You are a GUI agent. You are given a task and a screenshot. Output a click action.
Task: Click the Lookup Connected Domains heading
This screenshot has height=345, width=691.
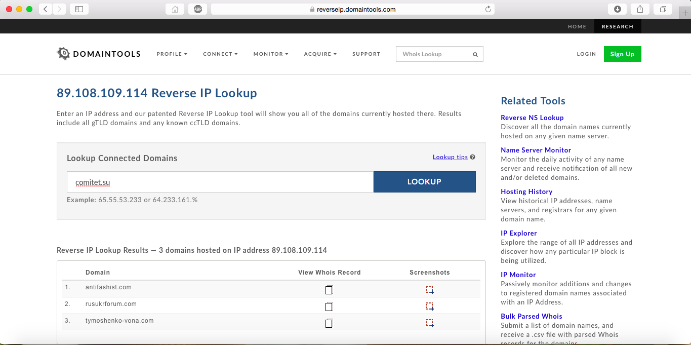tap(122, 158)
